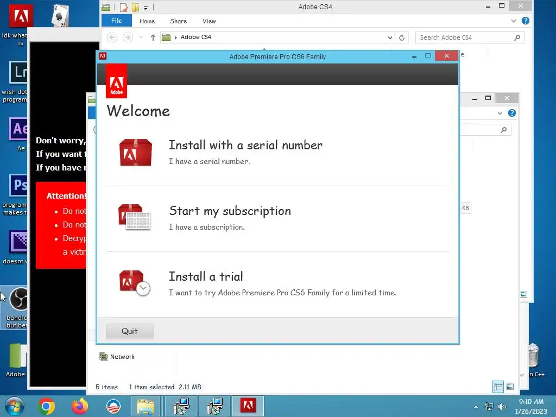556x417 pixels.
Task: Switch to the second installer taskbar item
Action: [x=215, y=406]
